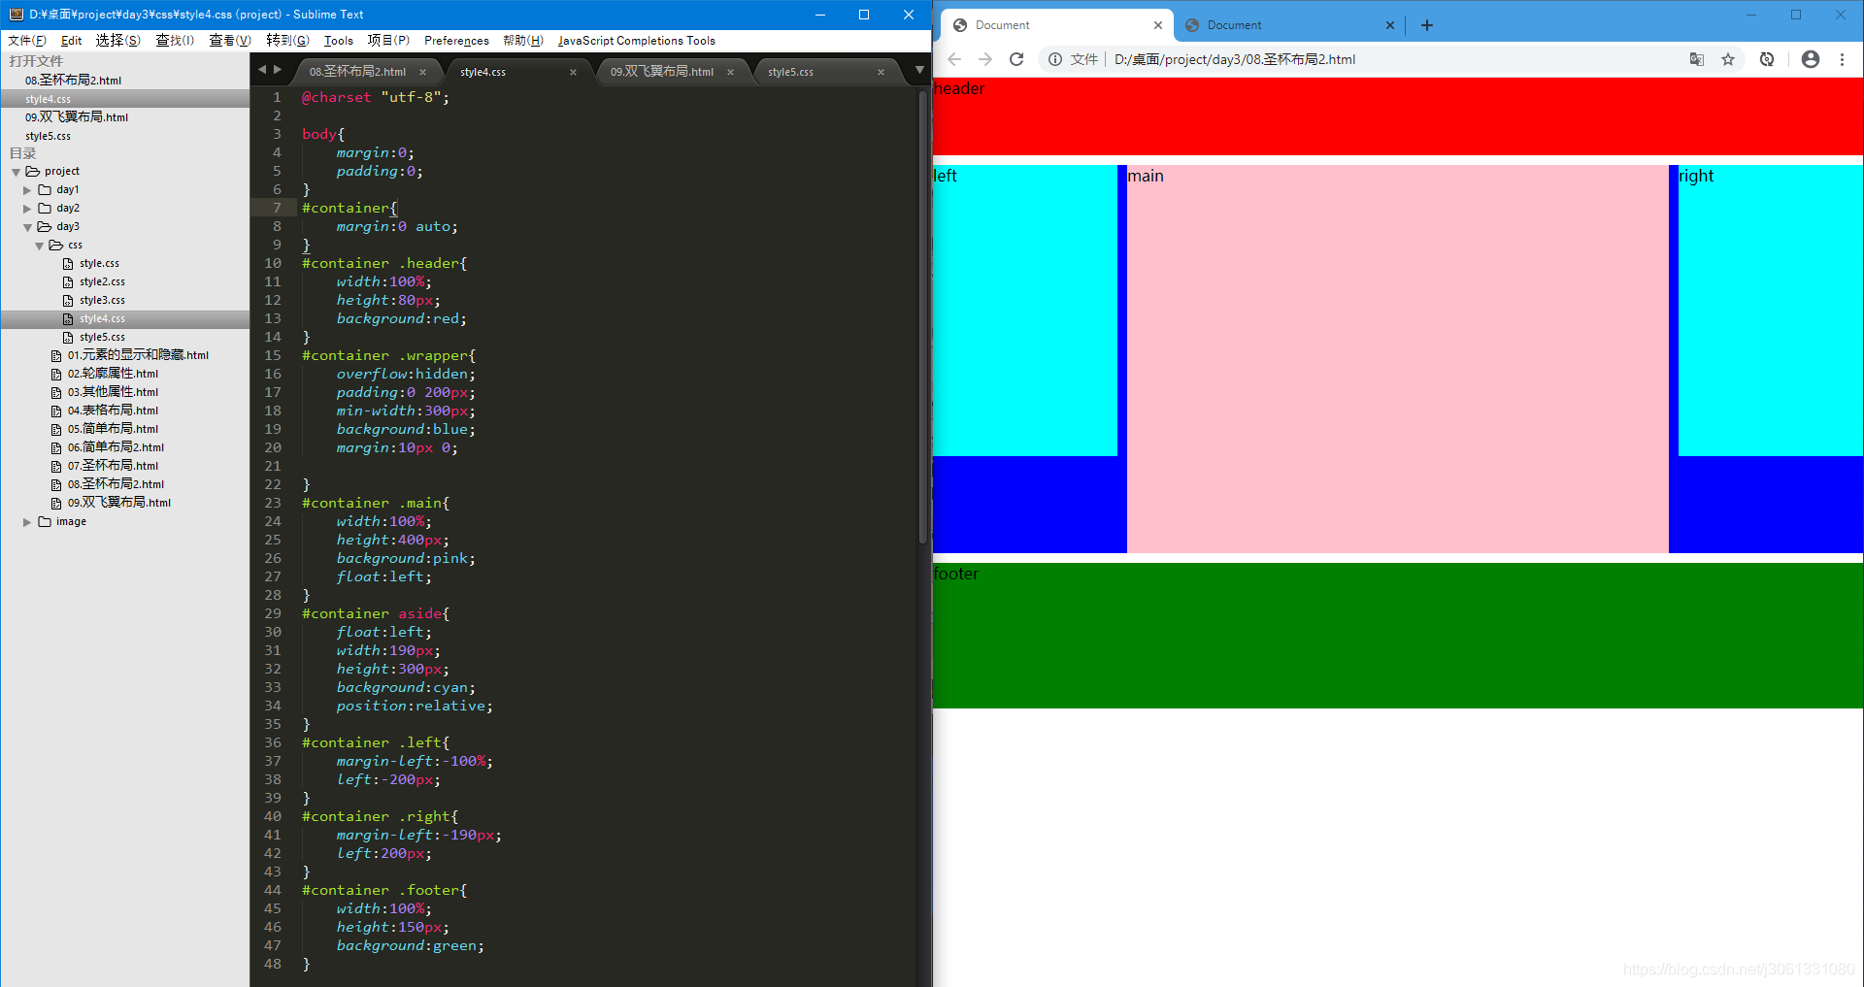This screenshot has width=1864, height=987.
Task: Switch to second Document tab in Chrome
Action: click(x=1235, y=25)
